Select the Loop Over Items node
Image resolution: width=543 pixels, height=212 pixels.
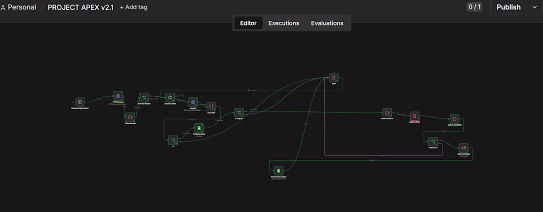tap(170, 98)
